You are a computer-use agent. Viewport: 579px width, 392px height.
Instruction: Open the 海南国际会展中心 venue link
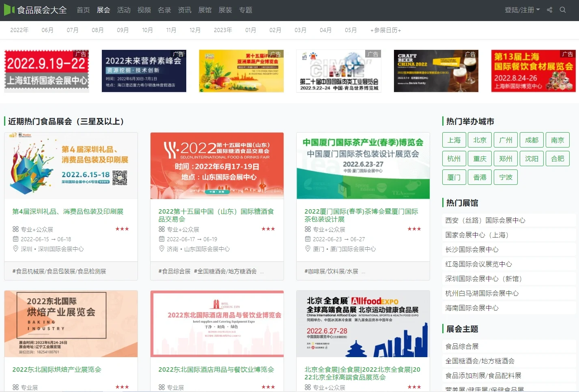pos(471,308)
